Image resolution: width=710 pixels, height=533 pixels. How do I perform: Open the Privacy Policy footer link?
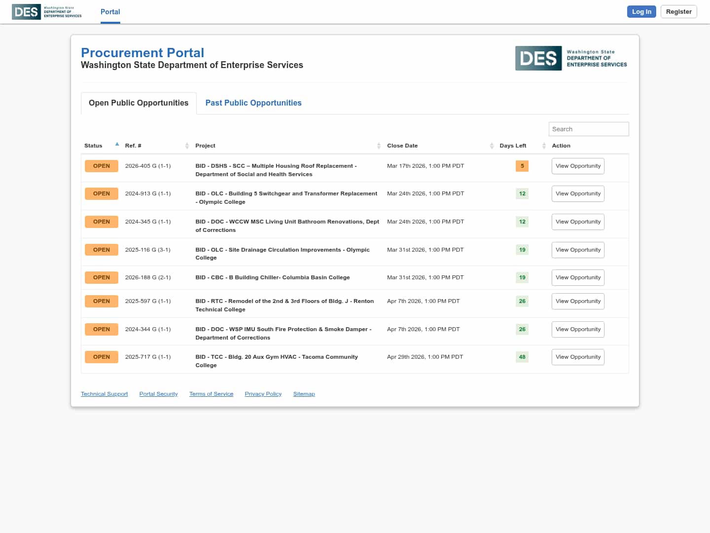pos(263,394)
